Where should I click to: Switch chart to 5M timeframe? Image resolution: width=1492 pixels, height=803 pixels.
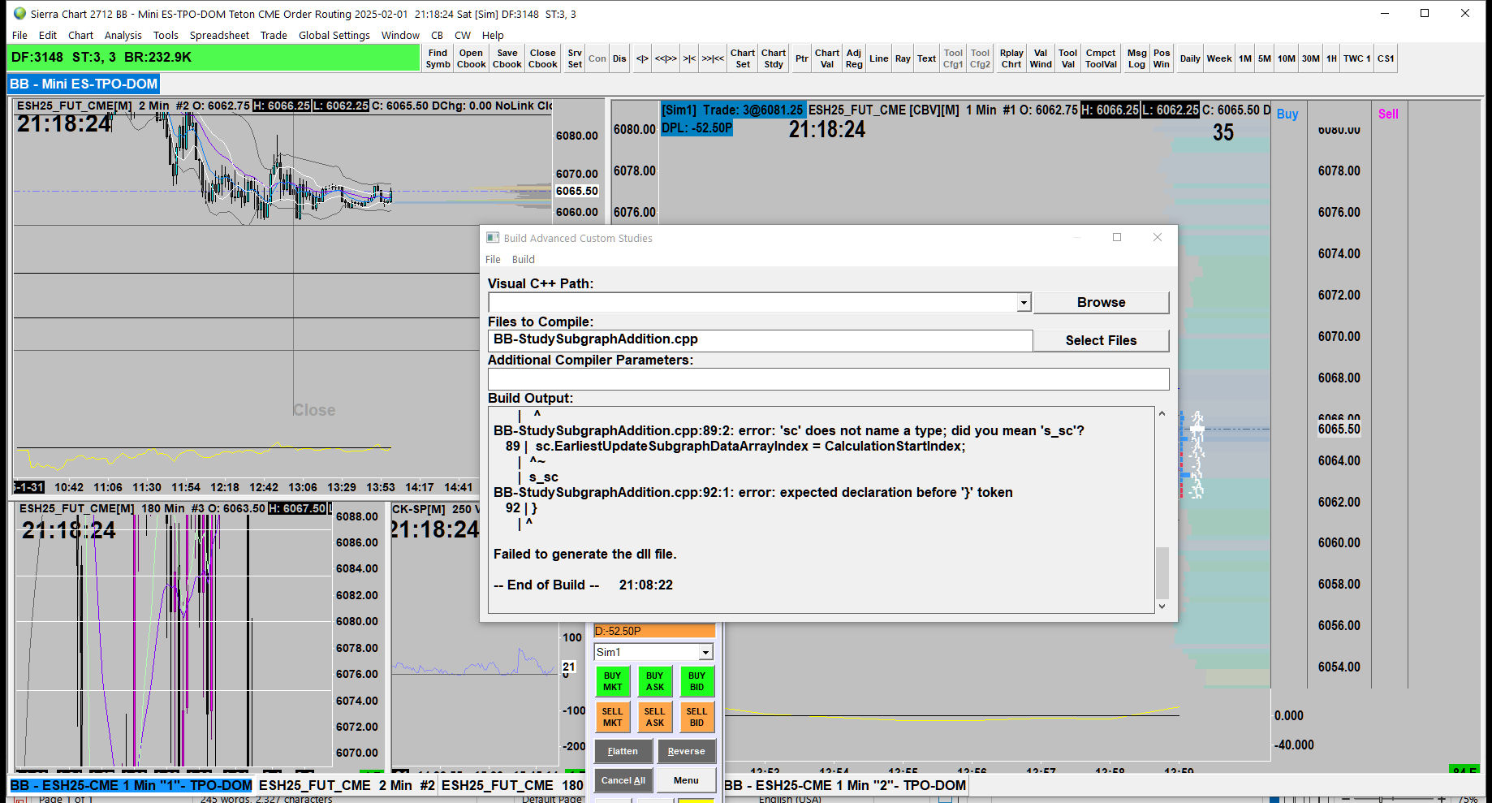[x=1264, y=58]
